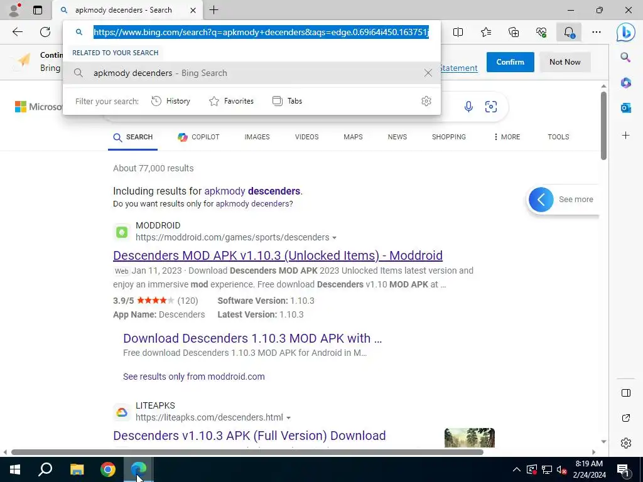Viewport: 643px width, 482px height.
Task: Open the Edge profile icon
Action: [x=14, y=10]
